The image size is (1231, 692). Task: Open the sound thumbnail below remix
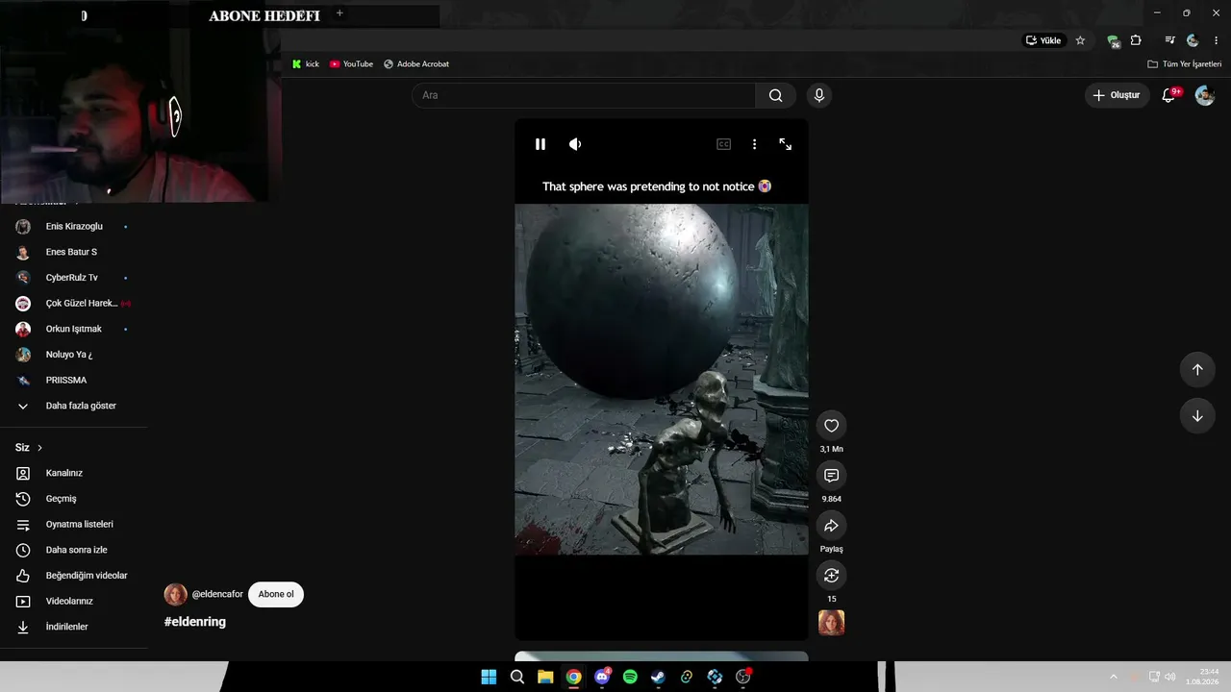(832, 623)
